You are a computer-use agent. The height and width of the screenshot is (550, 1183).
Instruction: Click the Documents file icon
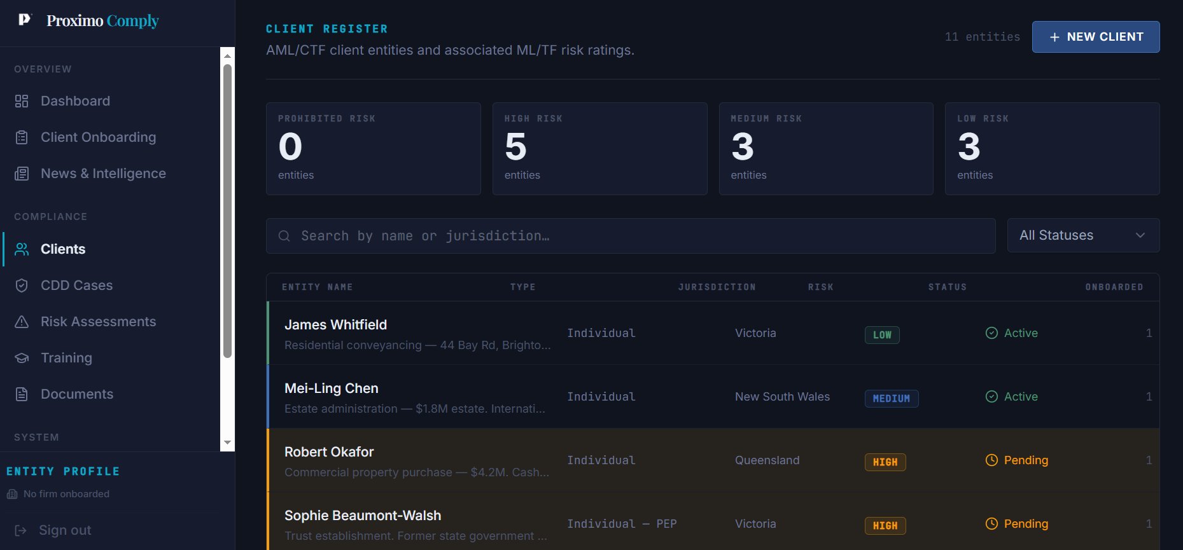tap(22, 394)
